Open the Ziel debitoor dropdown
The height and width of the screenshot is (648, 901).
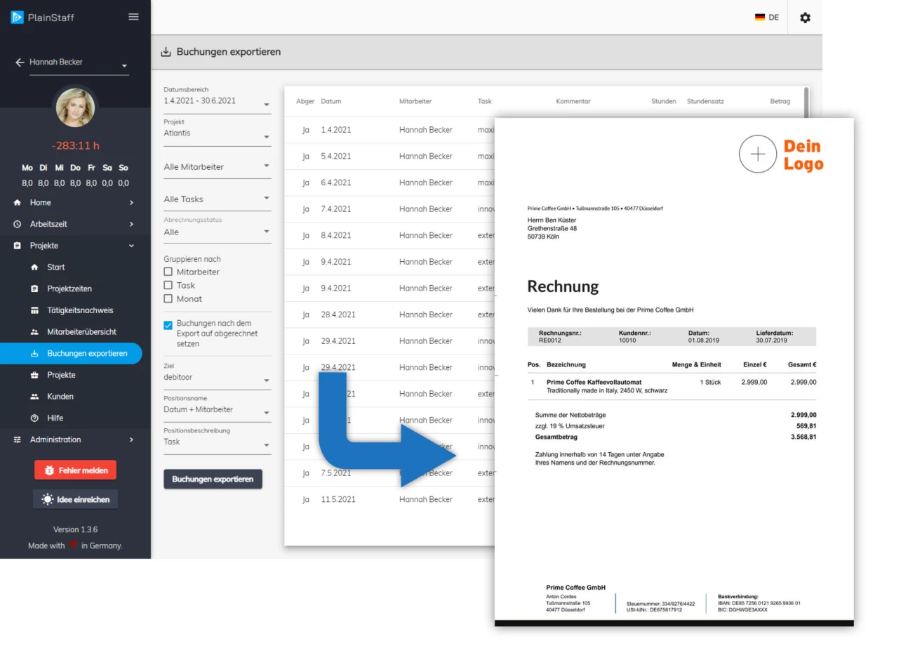tap(218, 376)
